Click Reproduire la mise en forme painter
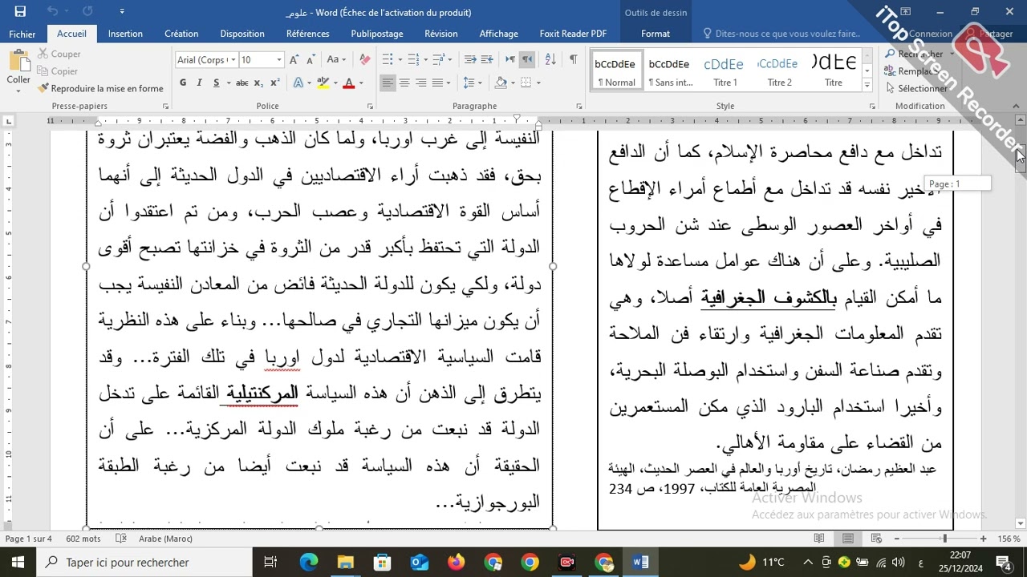The image size is (1027, 577). coord(100,88)
